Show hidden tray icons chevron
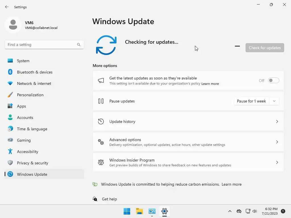The height and width of the screenshot is (218, 291). click(x=230, y=211)
